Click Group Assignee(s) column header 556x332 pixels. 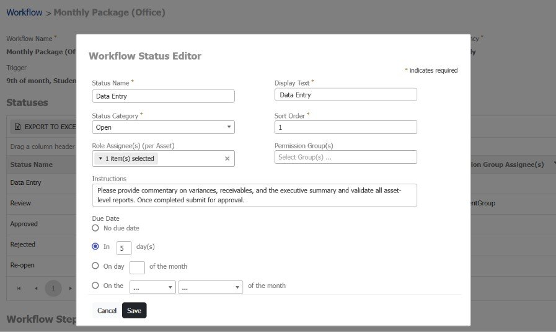click(x=507, y=164)
